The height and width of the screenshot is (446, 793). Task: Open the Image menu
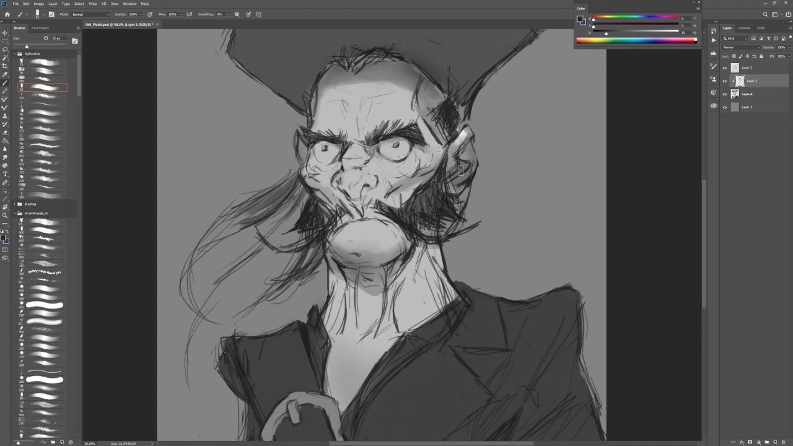[39, 4]
